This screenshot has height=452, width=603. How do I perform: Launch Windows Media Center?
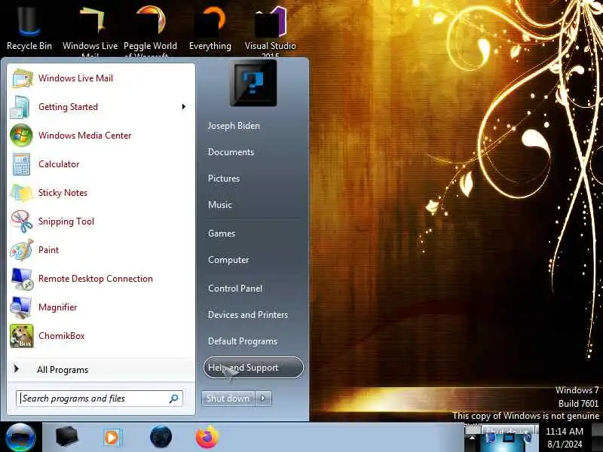tap(101, 136)
